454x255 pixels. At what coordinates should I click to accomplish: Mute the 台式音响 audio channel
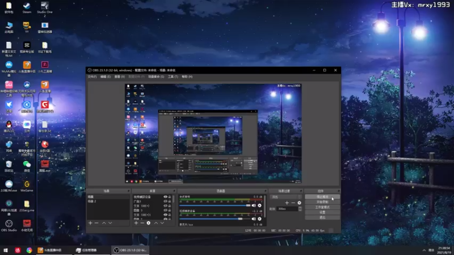tap(254, 205)
